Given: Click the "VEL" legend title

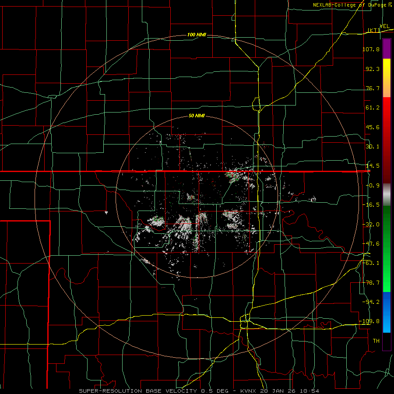Looking at the screenshot, I should coord(384,26).
